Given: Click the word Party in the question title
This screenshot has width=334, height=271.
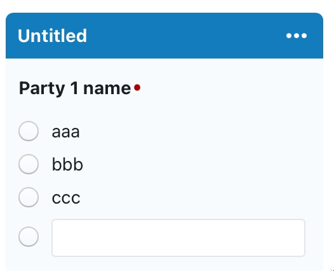Looking at the screenshot, I should click(42, 88).
